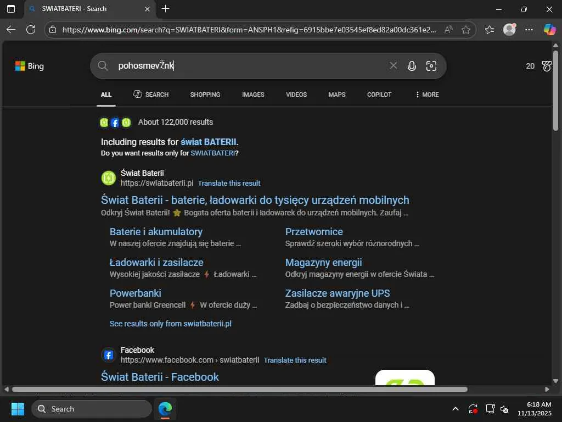This screenshot has height=422, width=562.
Task: Open the browser profile avatar
Action: coord(509,30)
